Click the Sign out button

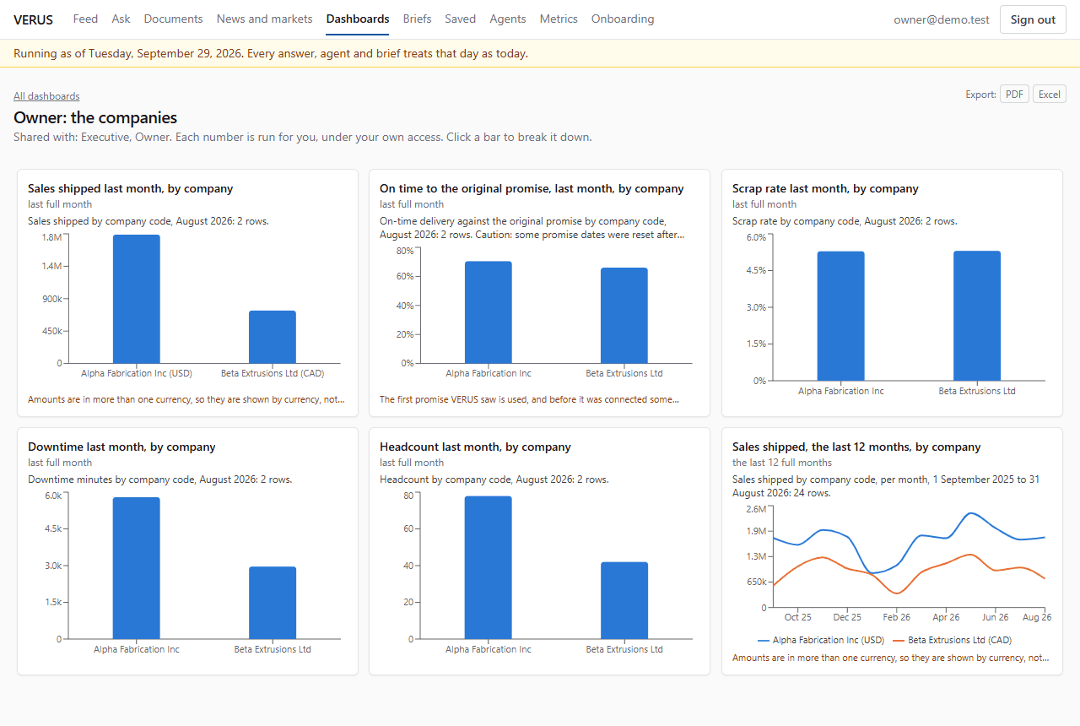tap(1033, 19)
